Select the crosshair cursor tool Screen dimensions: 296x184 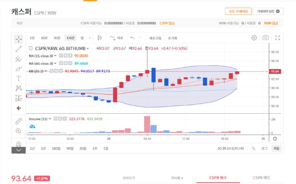(19, 39)
